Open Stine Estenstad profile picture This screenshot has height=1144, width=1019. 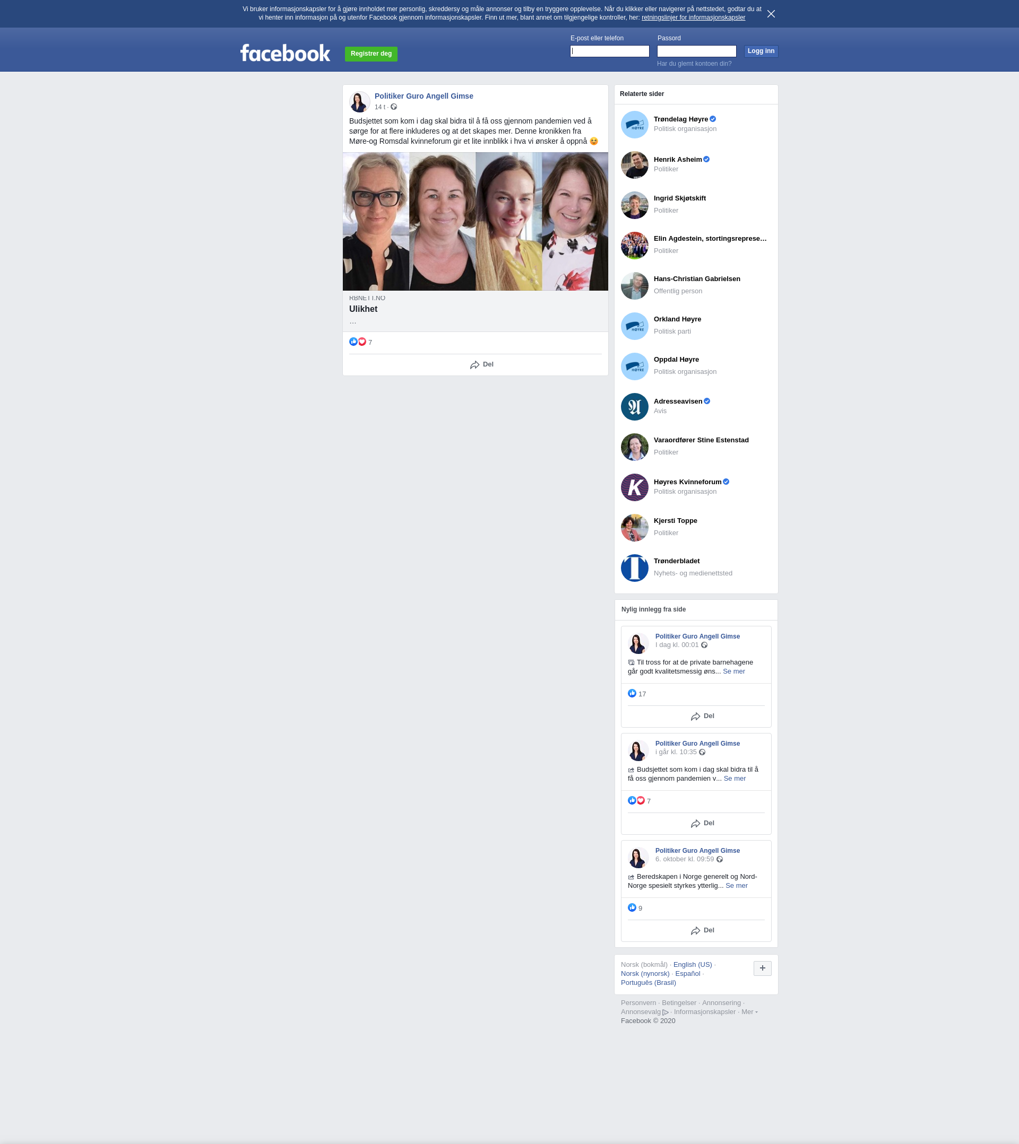(634, 447)
